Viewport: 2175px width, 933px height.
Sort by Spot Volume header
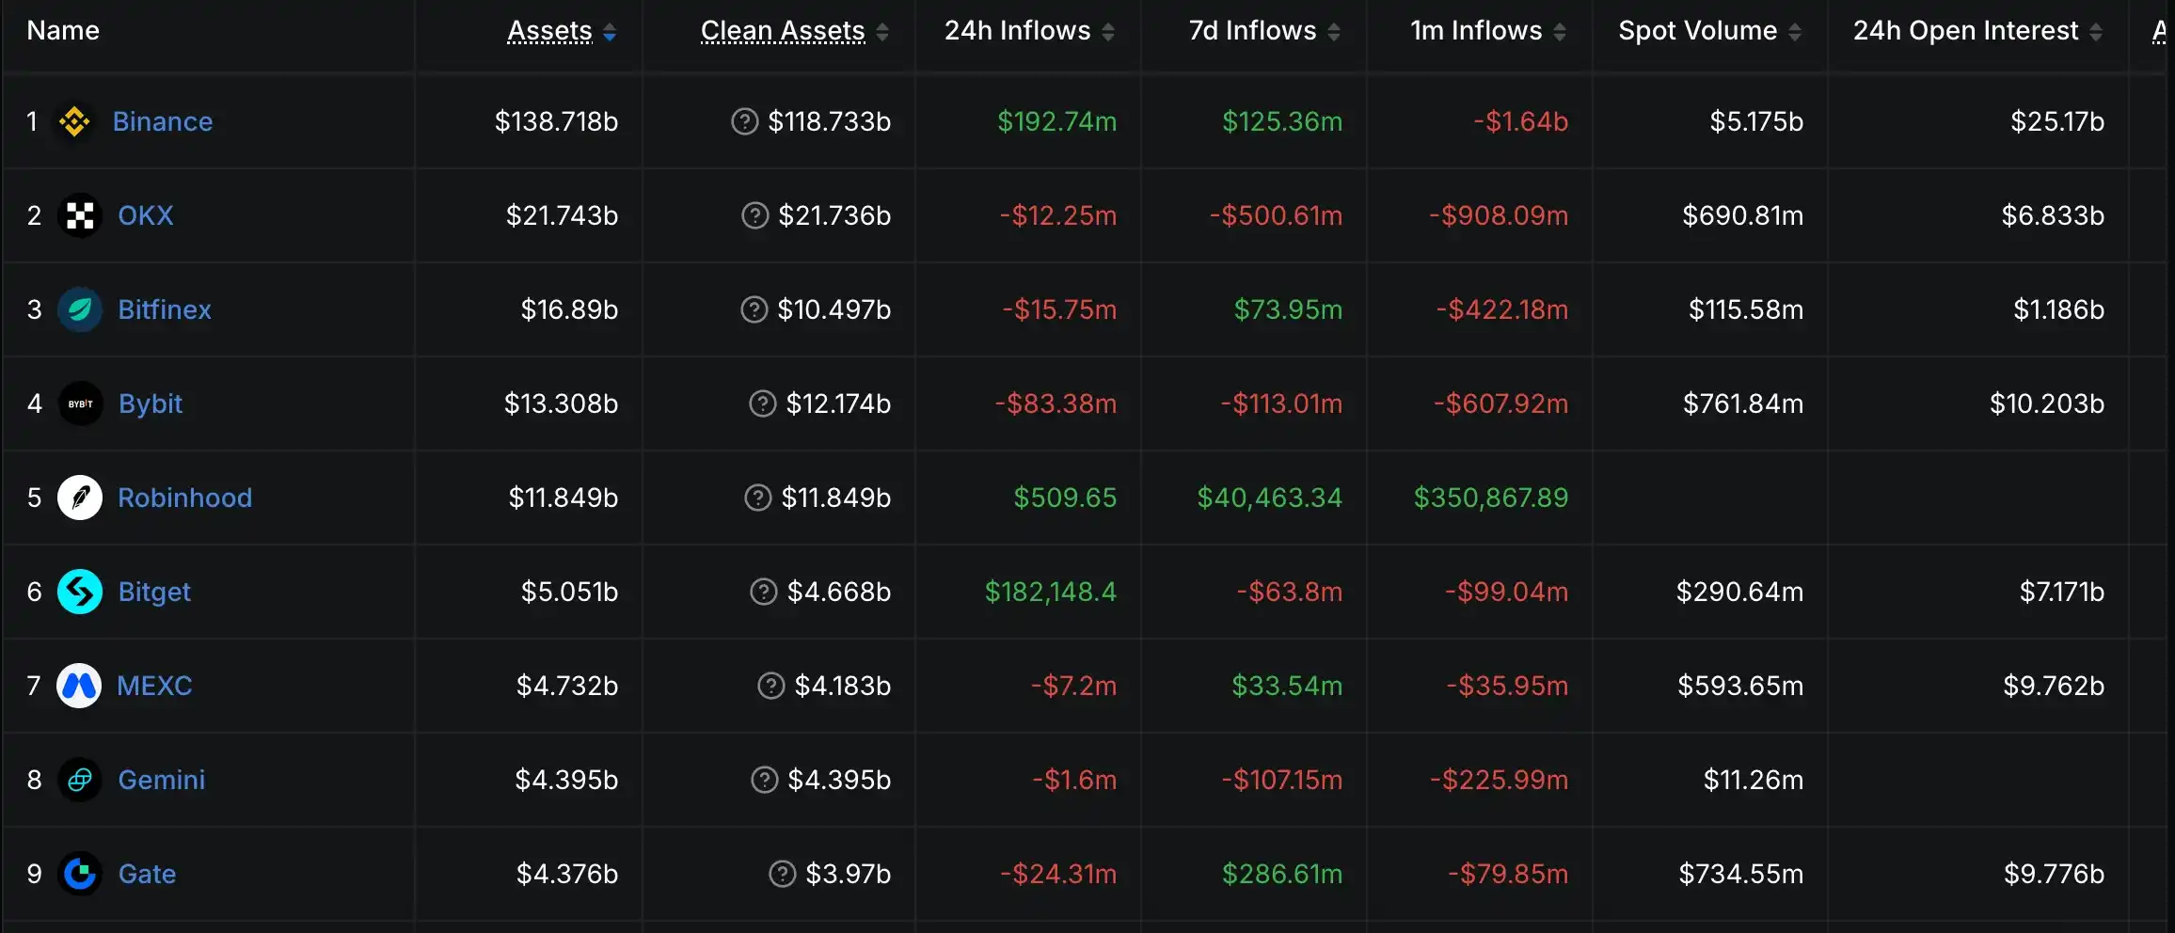(1709, 31)
